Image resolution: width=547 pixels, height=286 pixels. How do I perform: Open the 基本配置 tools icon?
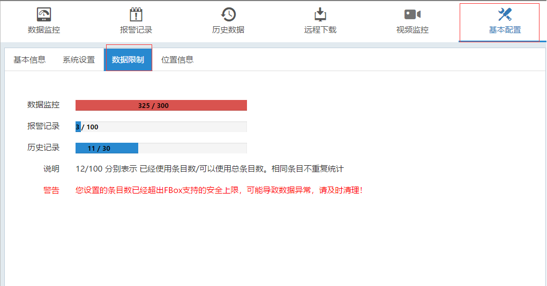point(505,14)
